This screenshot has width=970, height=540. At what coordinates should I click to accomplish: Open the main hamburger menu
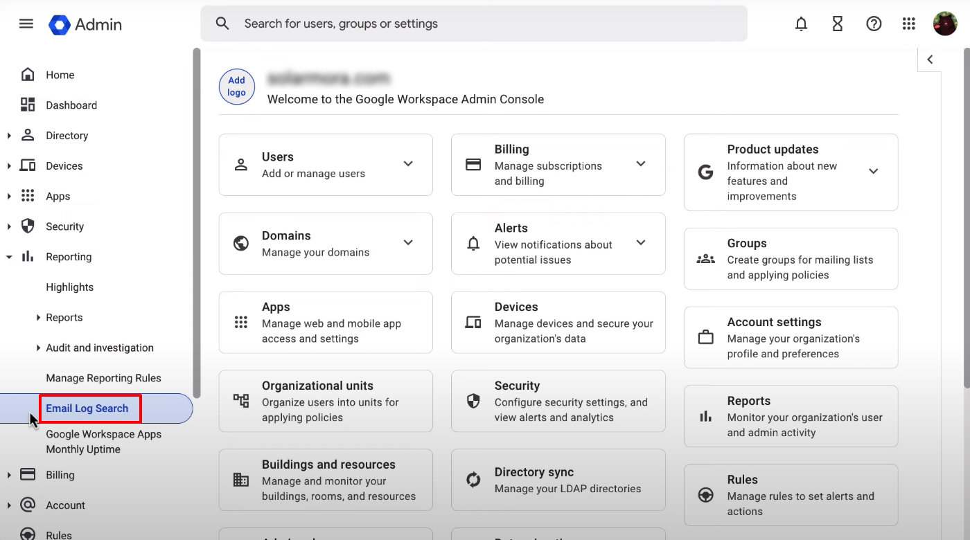[26, 24]
